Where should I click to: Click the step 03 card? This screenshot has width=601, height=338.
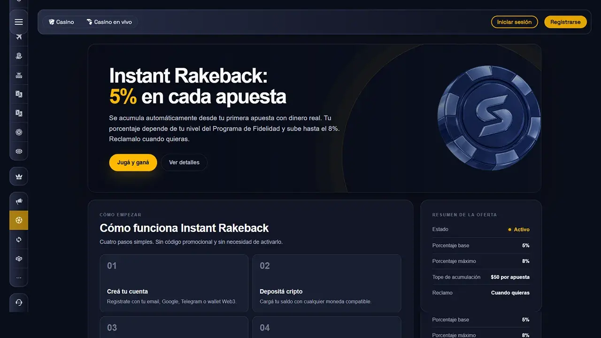174,327
